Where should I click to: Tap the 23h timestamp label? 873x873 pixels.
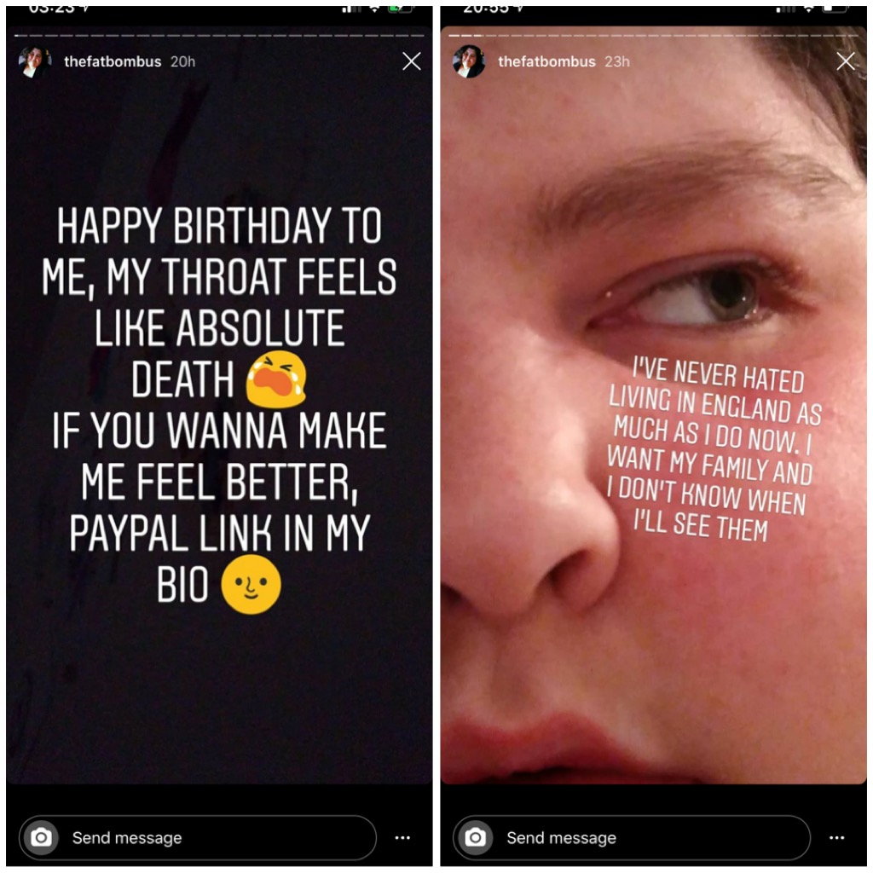click(617, 61)
